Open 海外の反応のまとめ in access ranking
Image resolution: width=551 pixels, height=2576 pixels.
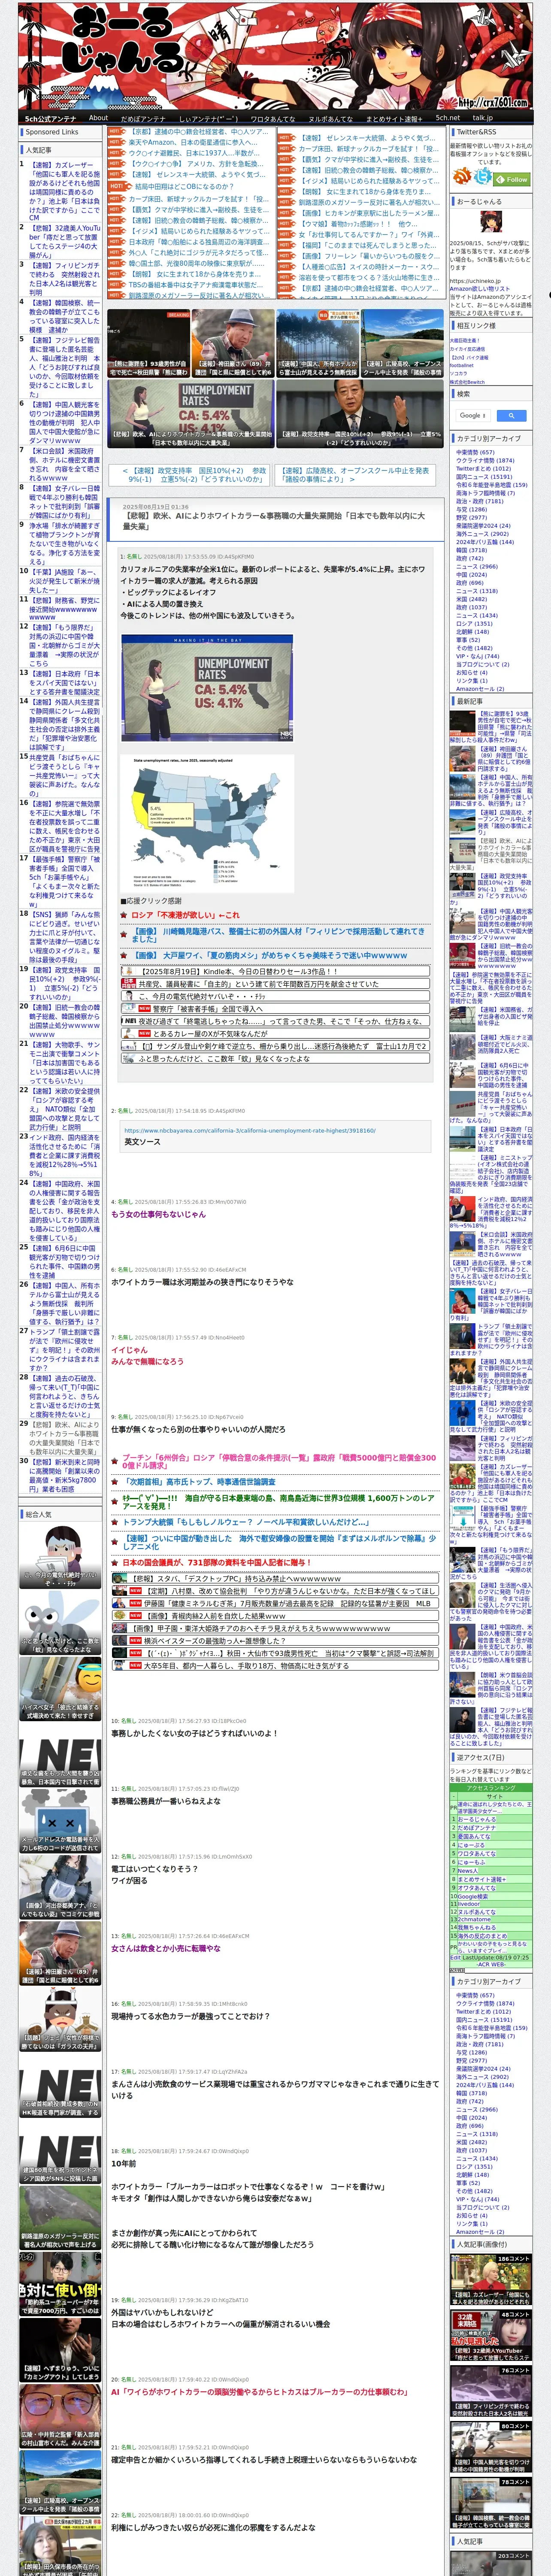[481, 1936]
